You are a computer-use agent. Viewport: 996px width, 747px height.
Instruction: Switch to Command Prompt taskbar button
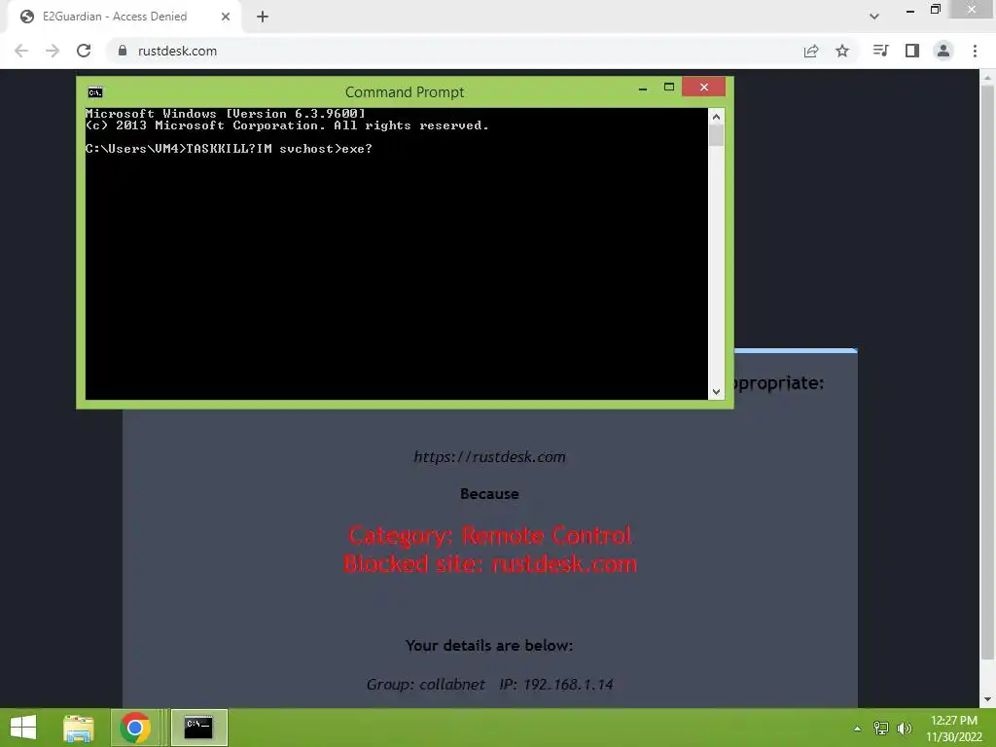point(198,728)
